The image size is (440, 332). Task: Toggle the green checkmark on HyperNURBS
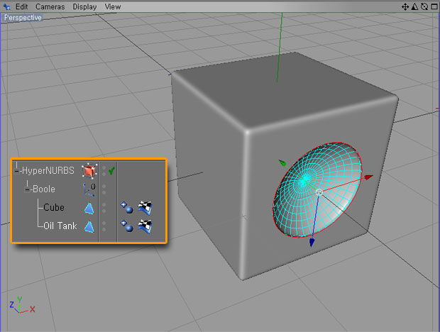tap(111, 170)
